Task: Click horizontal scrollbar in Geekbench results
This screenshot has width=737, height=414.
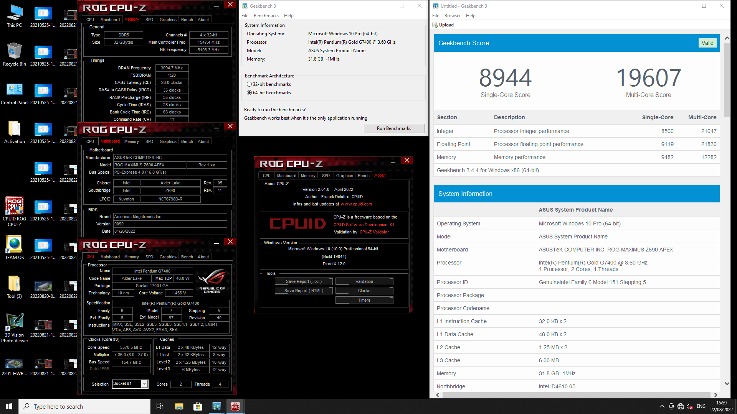Action: click(577, 395)
